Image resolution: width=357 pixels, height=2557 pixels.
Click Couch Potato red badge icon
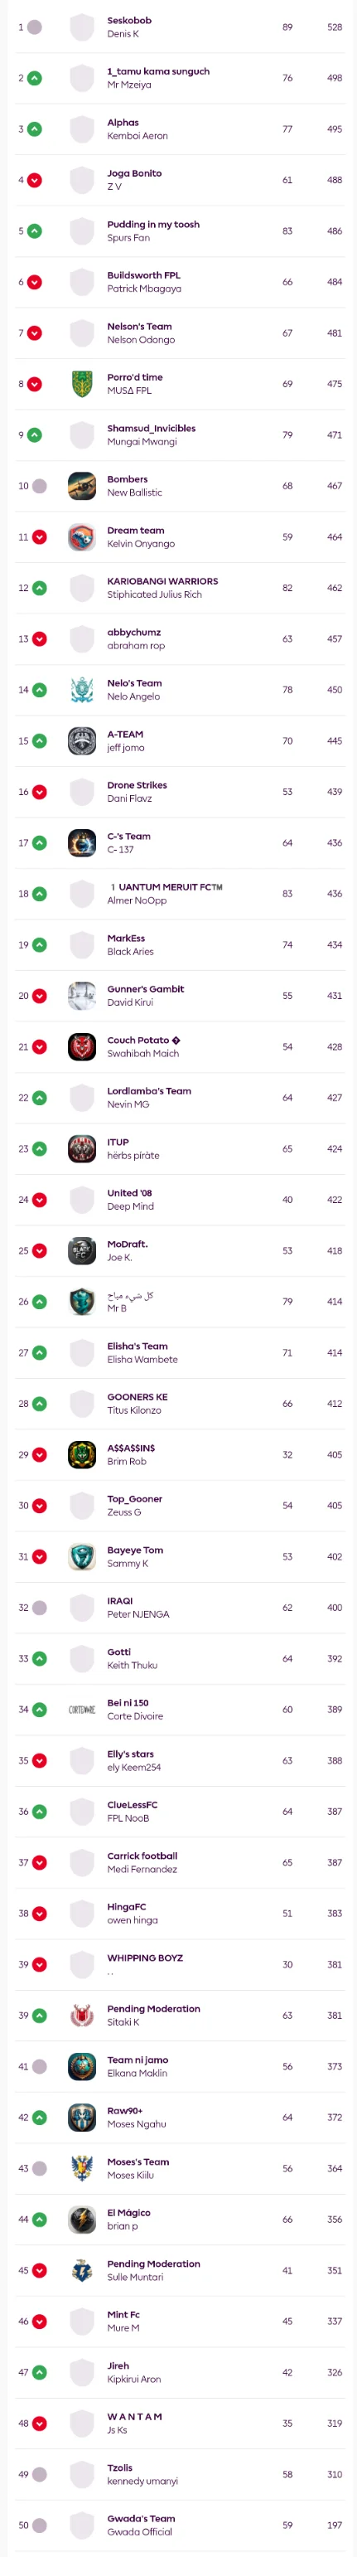82,1046
